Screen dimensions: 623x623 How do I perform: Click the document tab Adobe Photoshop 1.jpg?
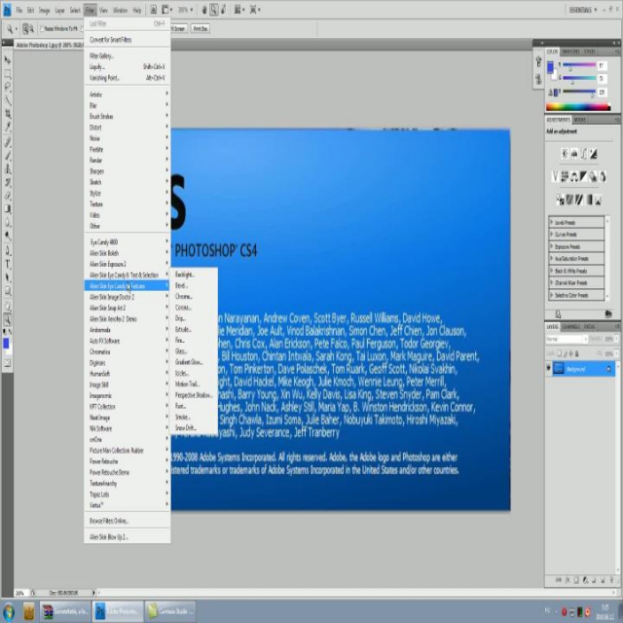pos(49,45)
